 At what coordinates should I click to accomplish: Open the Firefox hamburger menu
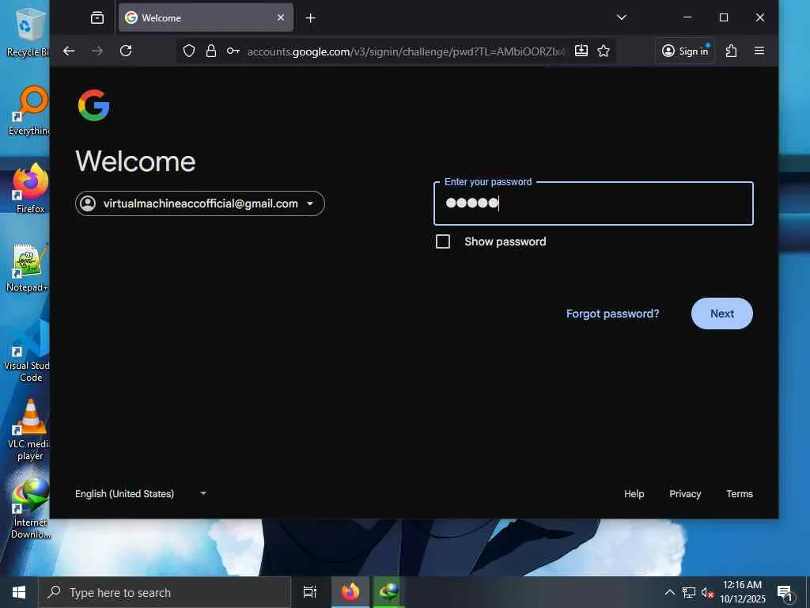[x=759, y=51]
